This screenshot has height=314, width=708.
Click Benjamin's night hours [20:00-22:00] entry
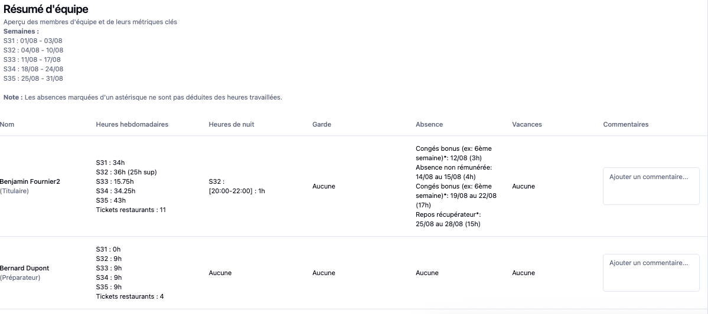click(237, 191)
